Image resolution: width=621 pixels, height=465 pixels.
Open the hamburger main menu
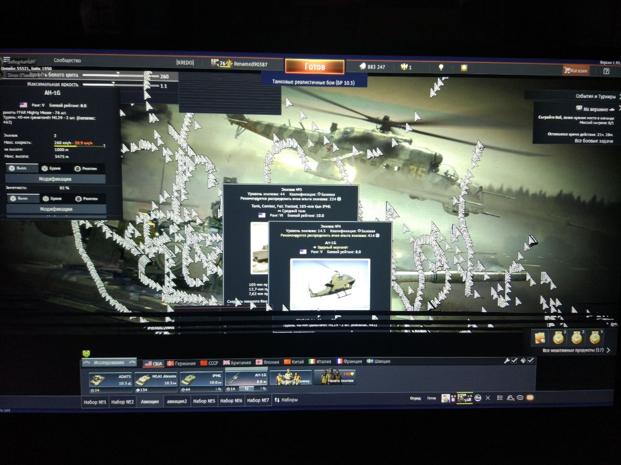pyautogui.click(x=7, y=60)
